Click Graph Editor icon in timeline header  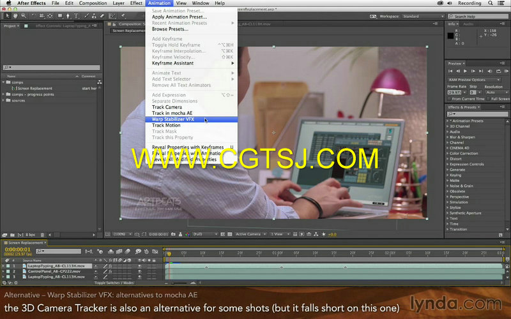coord(155,251)
